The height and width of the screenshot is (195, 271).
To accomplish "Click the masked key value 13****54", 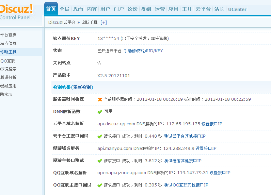I will (x=108, y=39).
